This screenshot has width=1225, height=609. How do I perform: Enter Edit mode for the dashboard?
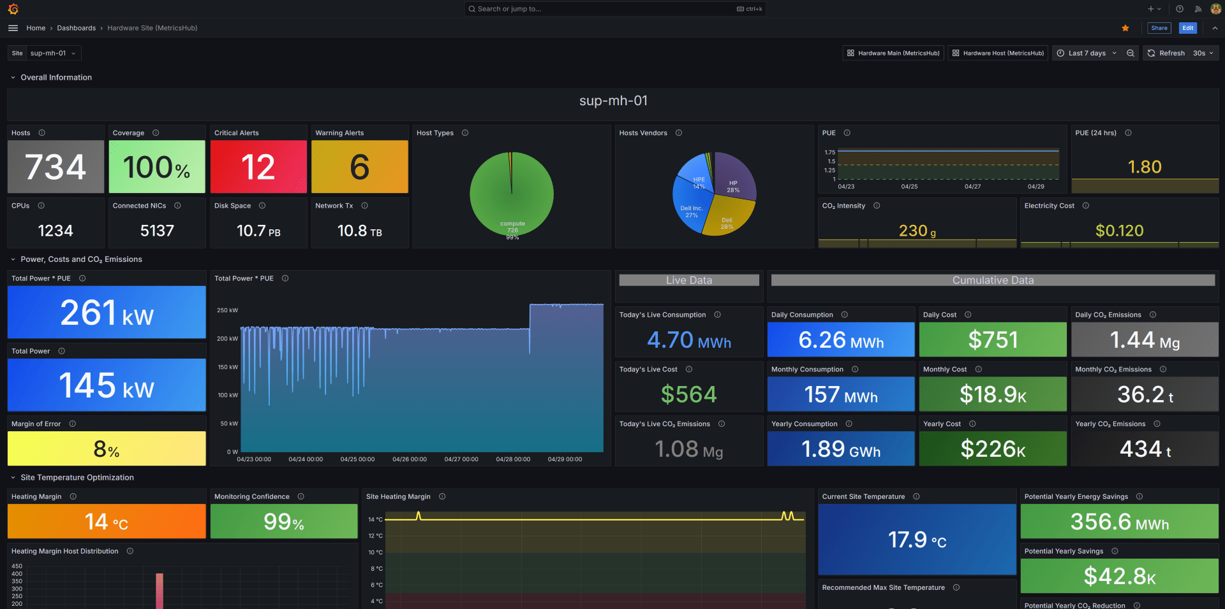tap(1188, 28)
